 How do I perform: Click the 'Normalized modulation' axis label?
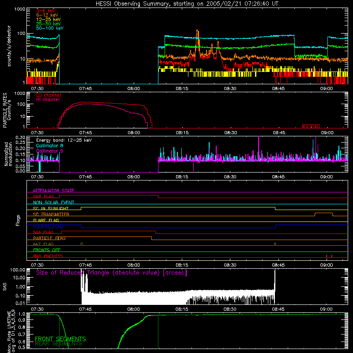point(8,154)
